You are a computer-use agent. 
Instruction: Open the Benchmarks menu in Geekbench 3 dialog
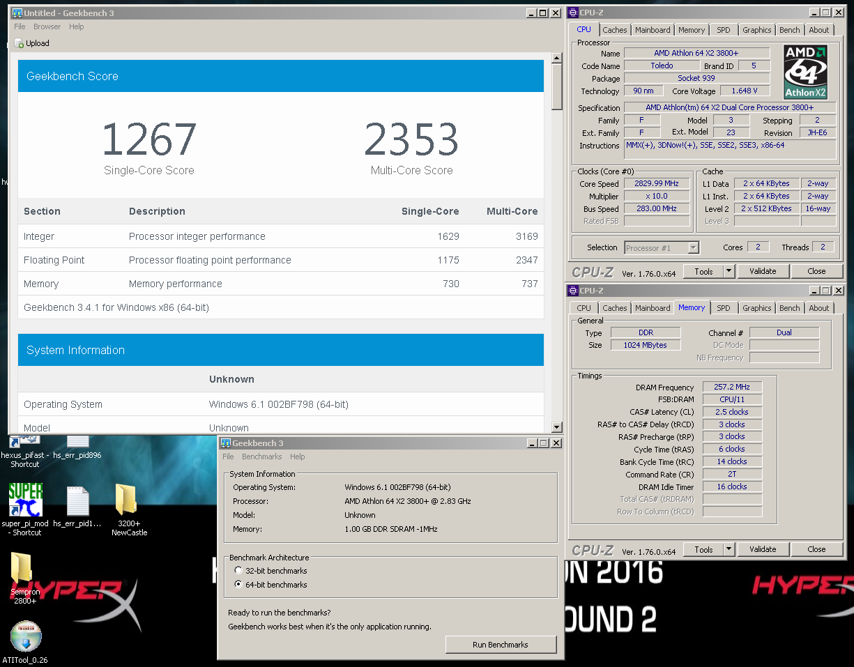pos(262,457)
